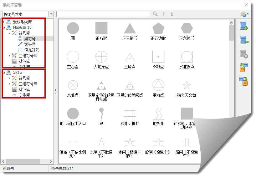Screen dimensions: 256x177
Task: Click the convert from 6X library icon
Action: click(243, 67)
